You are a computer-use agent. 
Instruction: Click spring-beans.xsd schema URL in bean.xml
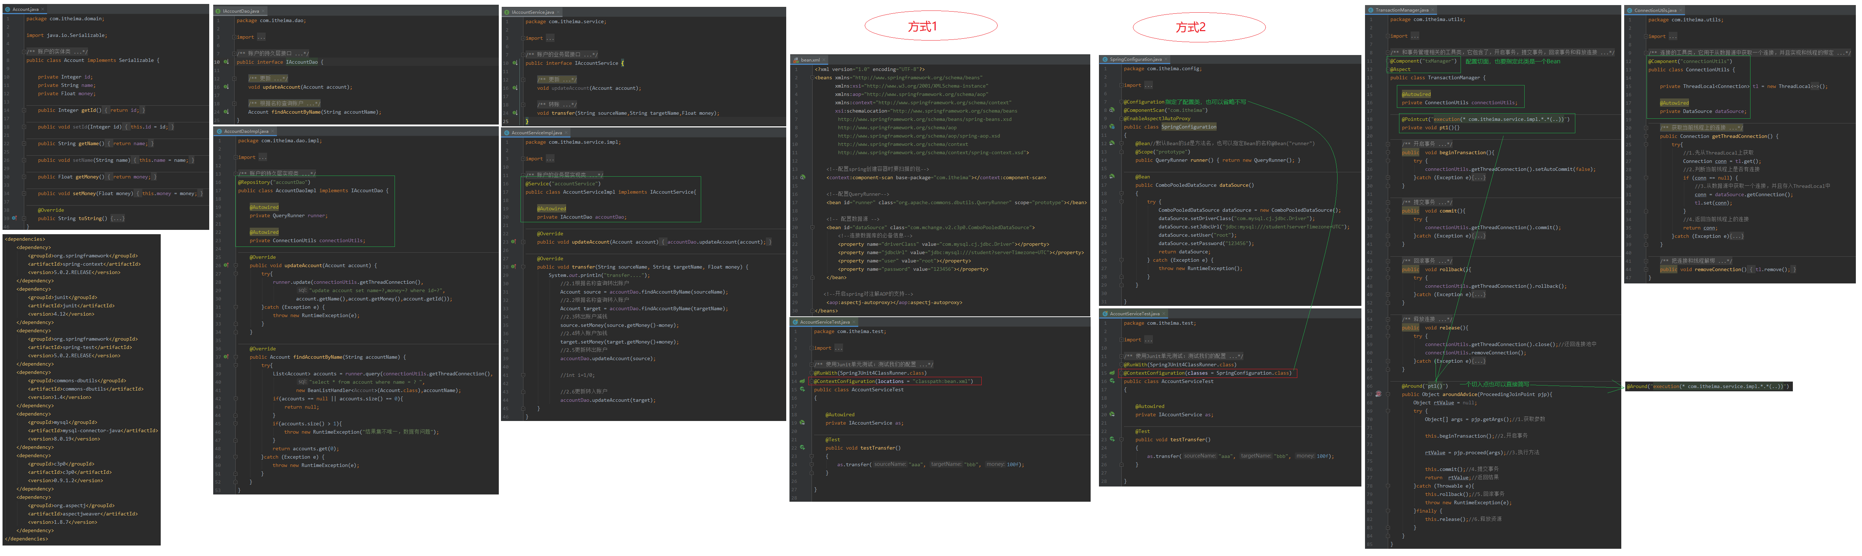tap(924, 119)
